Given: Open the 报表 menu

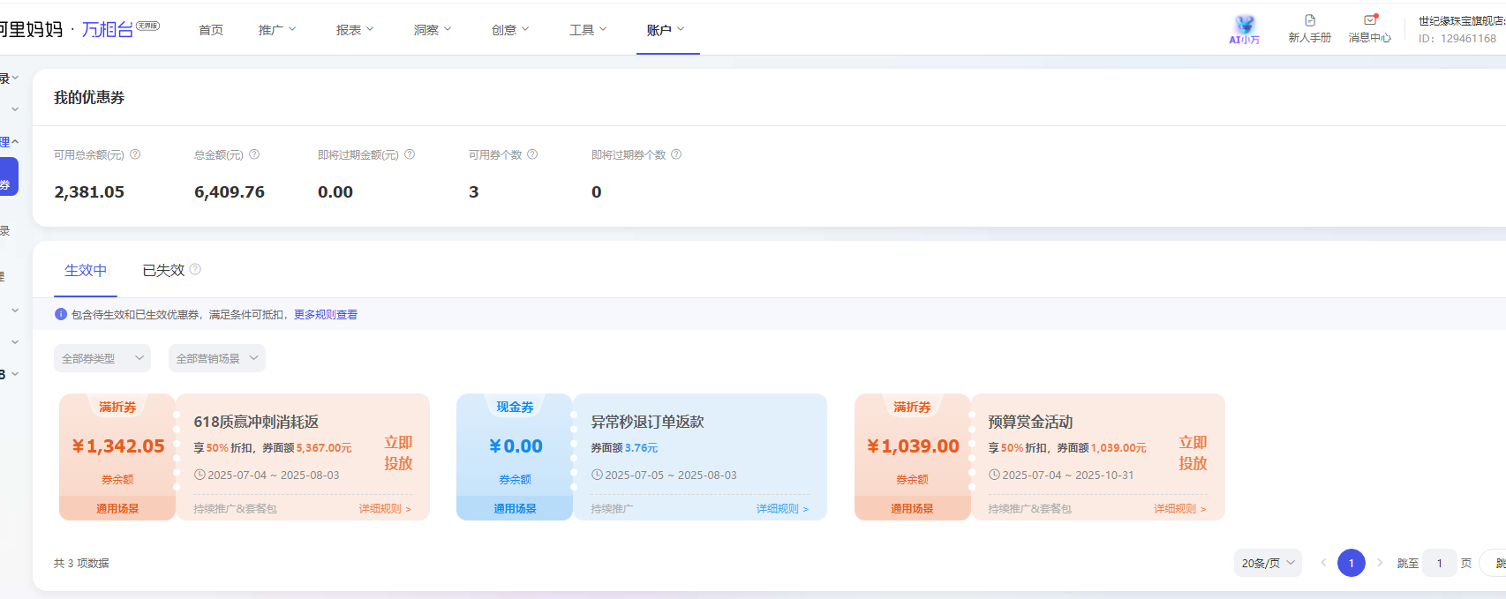Looking at the screenshot, I should [x=355, y=30].
